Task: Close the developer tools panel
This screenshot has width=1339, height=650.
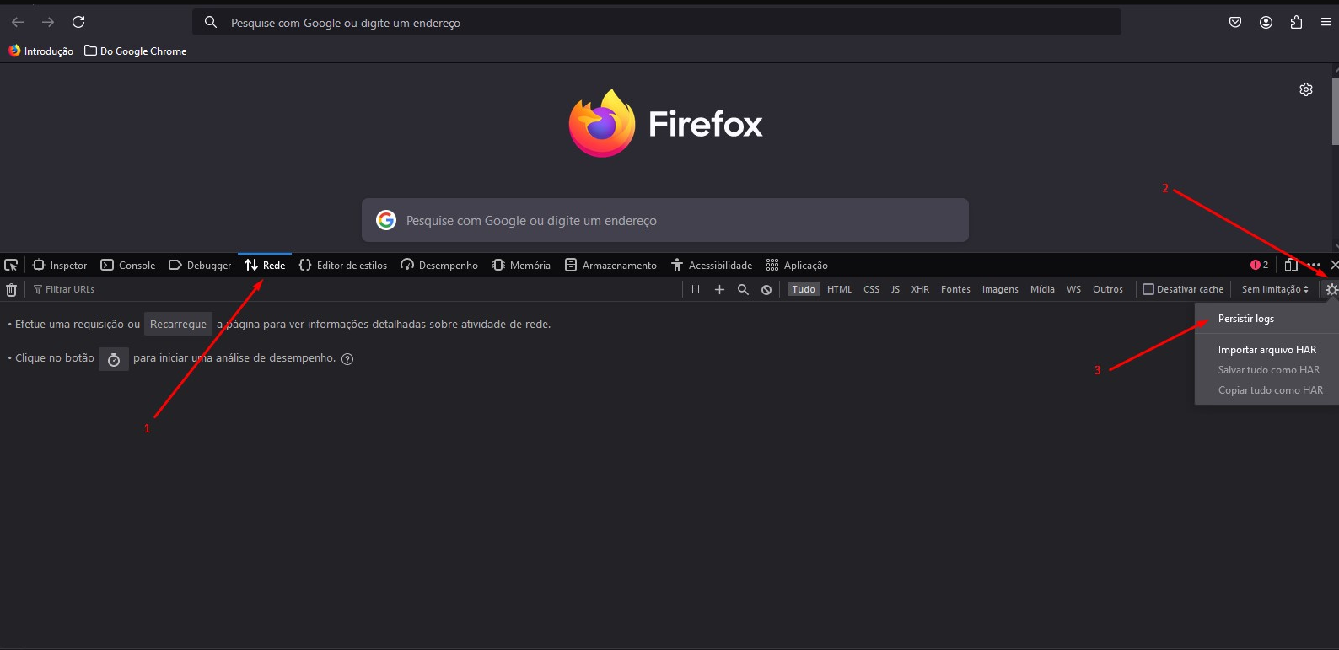Action: [x=1334, y=265]
